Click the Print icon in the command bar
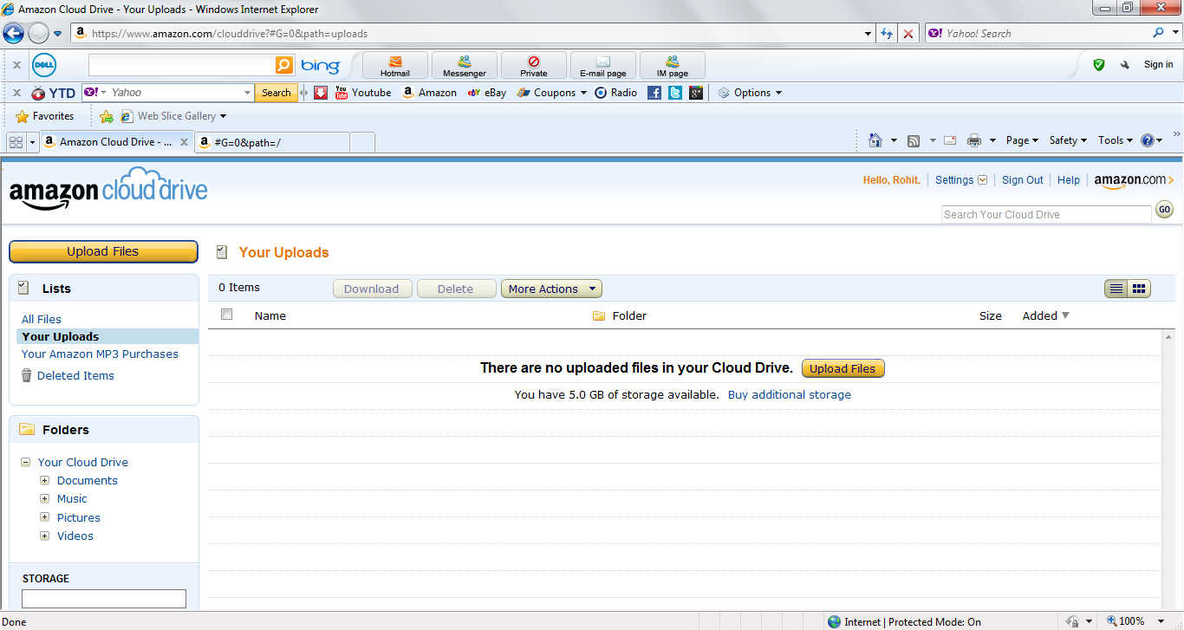Screen dimensions: 1184x630 [974, 140]
